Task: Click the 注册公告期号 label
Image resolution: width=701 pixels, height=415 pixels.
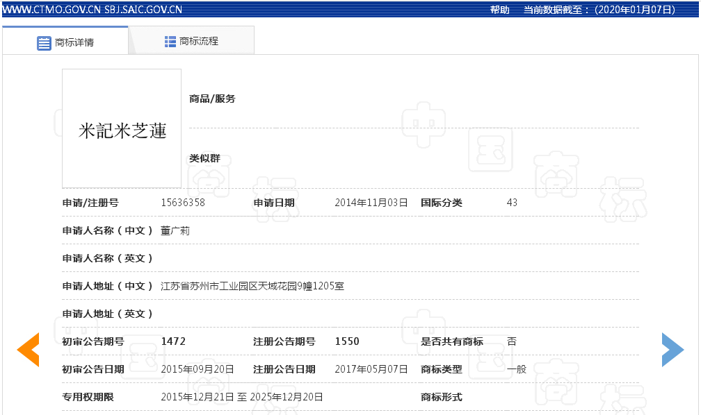Action: 284,341
